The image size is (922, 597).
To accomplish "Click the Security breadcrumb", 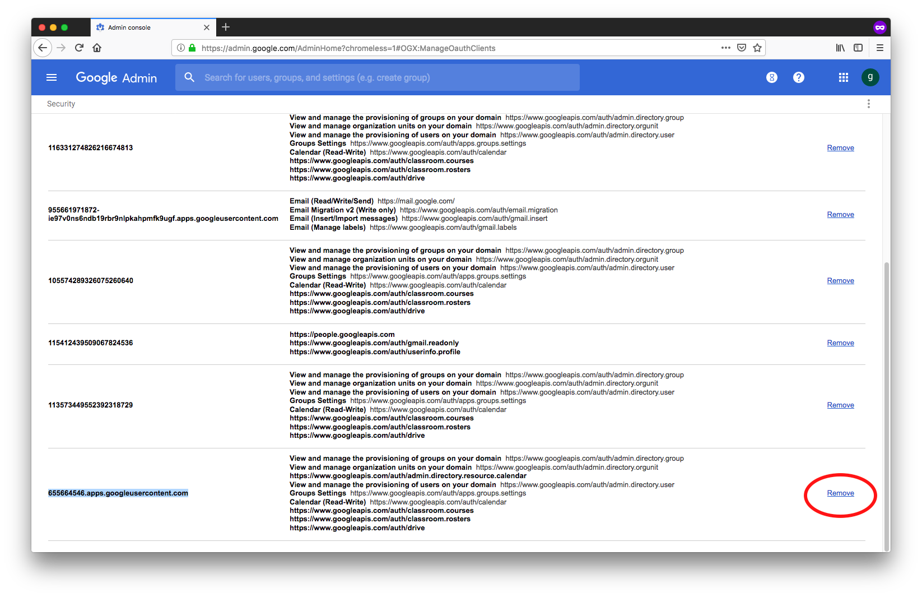I will [x=61, y=104].
